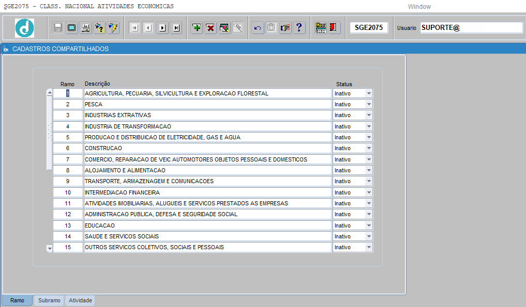Click description EDUCACAO
Screen dimensions: 526x307
[207, 225]
